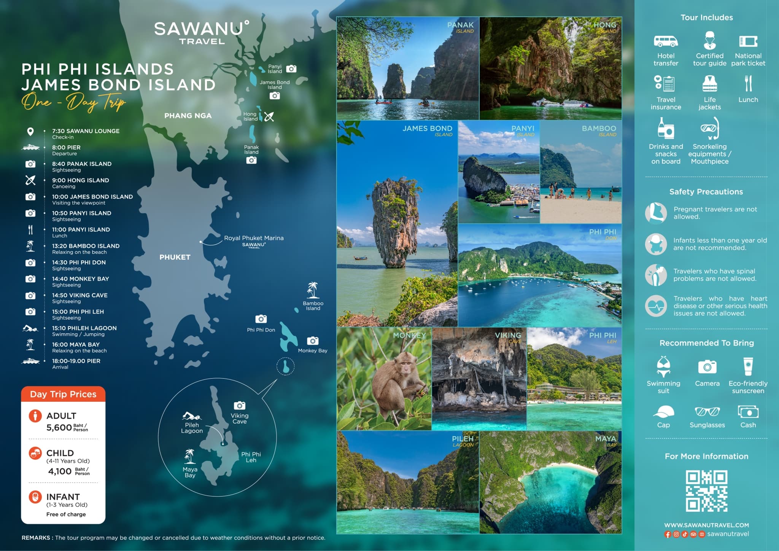Click the TikTok social media icon

click(685, 534)
